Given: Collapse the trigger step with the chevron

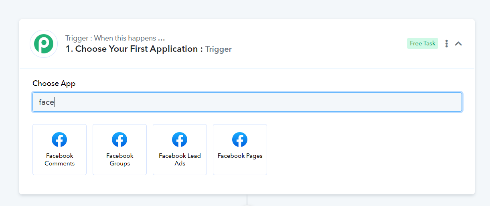Looking at the screenshot, I should tap(458, 44).
